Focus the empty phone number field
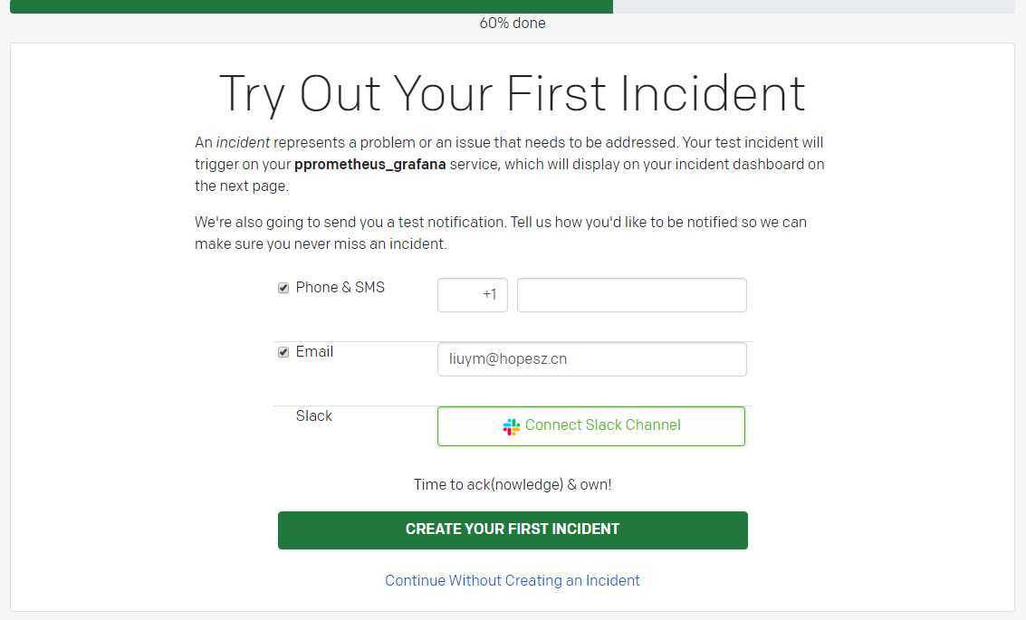The image size is (1026, 620). pyautogui.click(x=631, y=295)
